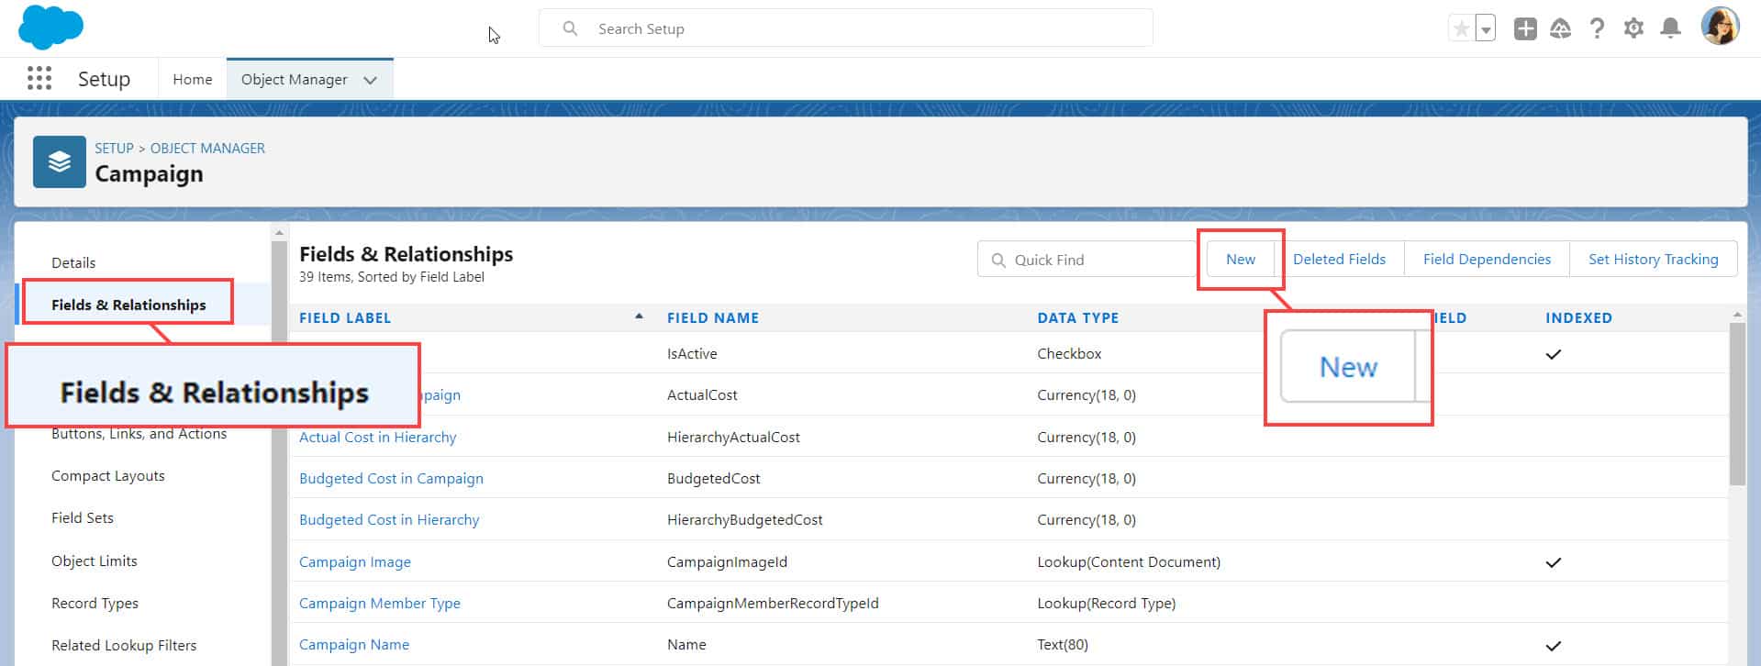
Task: Open the user profile avatar
Action: 1720,27
